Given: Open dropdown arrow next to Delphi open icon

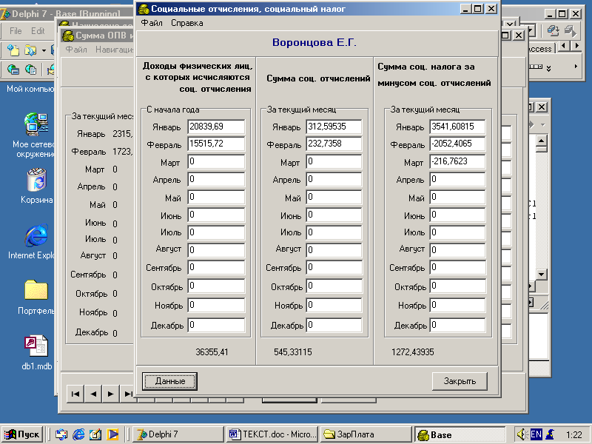Looking at the screenshot, I should click(44, 50).
